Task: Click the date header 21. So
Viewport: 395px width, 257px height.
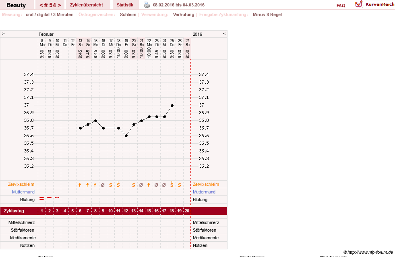Action: (142, 43)
